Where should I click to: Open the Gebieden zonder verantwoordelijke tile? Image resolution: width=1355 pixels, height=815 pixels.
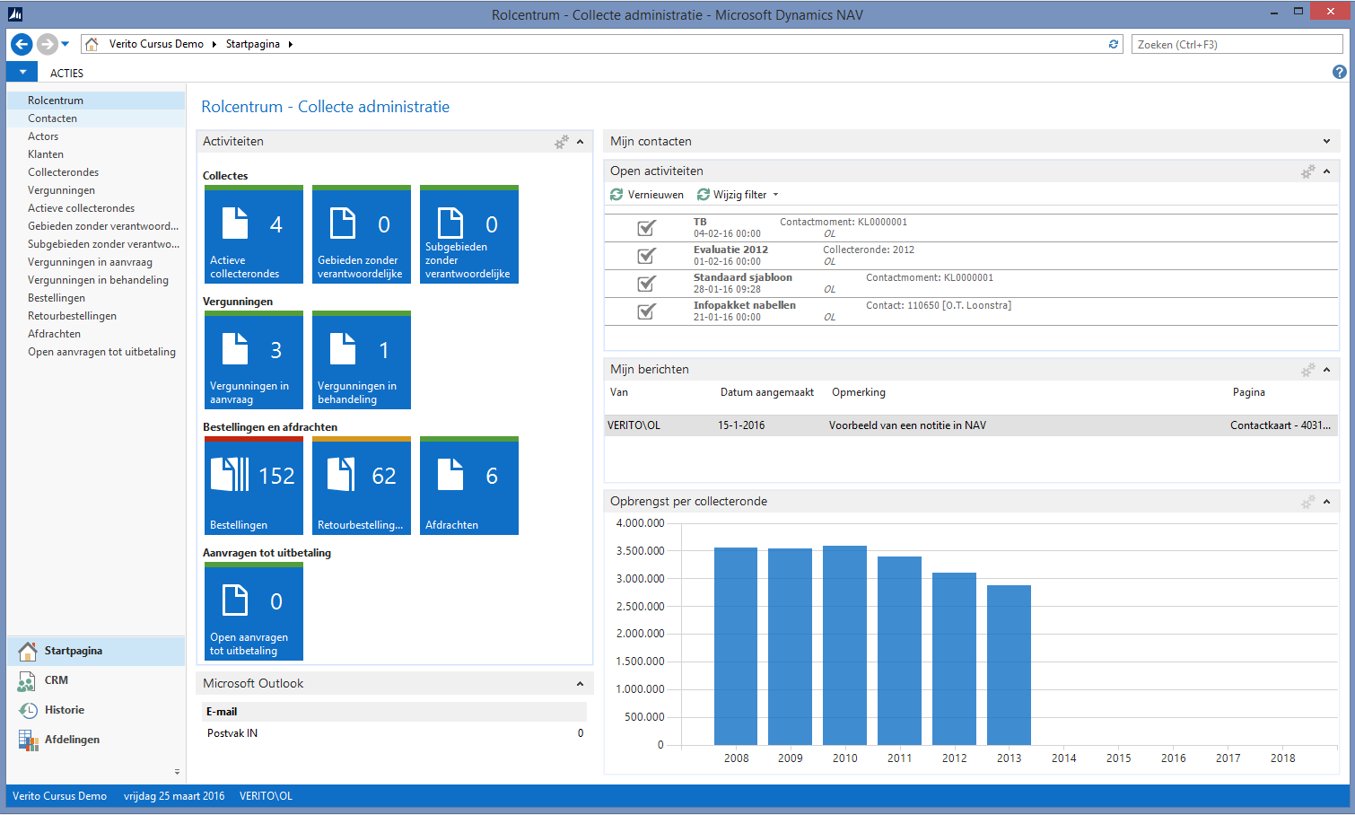pyautogui.click(x=362, y=234)
